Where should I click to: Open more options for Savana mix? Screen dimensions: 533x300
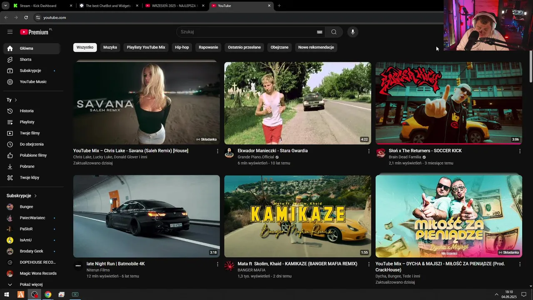(x=217, y=151)
